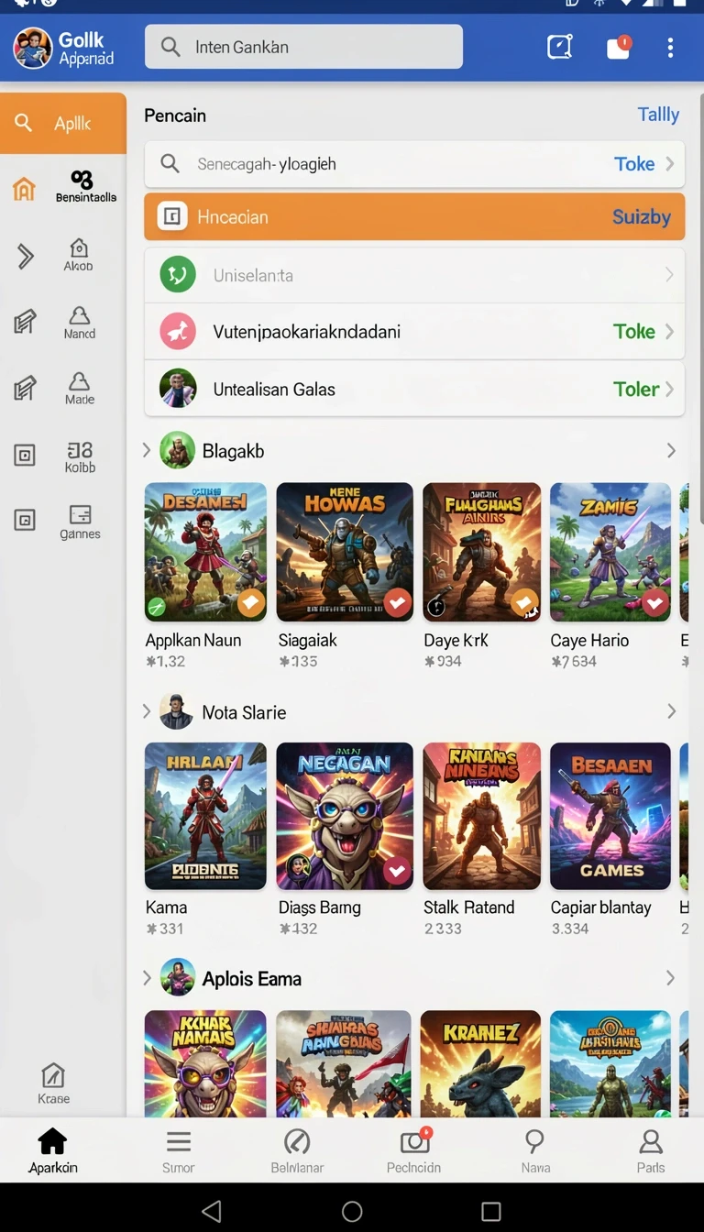704x1232 pixels.
Task: Open the Aplois Eama section avatar
Action: pos(178,977)
